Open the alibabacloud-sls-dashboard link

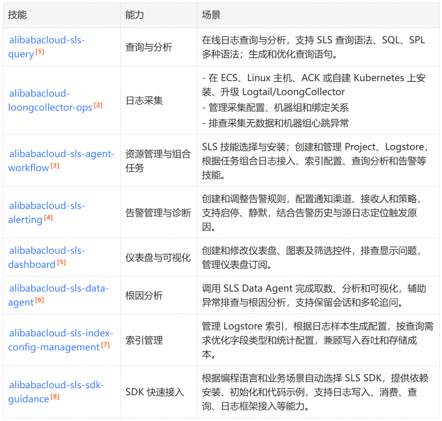[x=47, y=257]
